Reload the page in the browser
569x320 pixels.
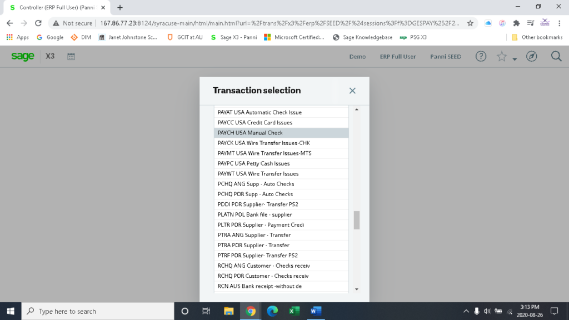[38, 24]
